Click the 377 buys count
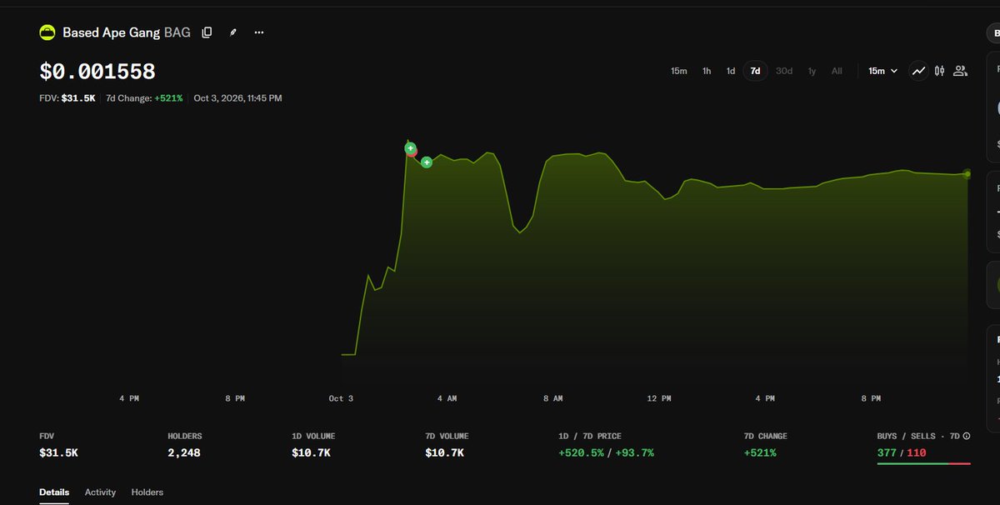 (x=887, y=453)
